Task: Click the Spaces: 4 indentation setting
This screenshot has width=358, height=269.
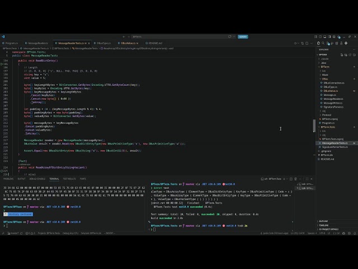Action: 312,233
